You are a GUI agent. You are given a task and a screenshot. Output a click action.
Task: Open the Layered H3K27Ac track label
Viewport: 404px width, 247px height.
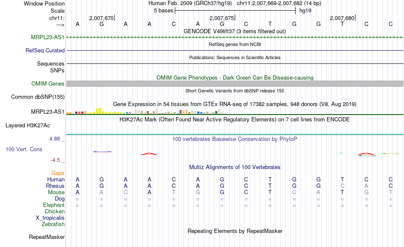(28, 126)
